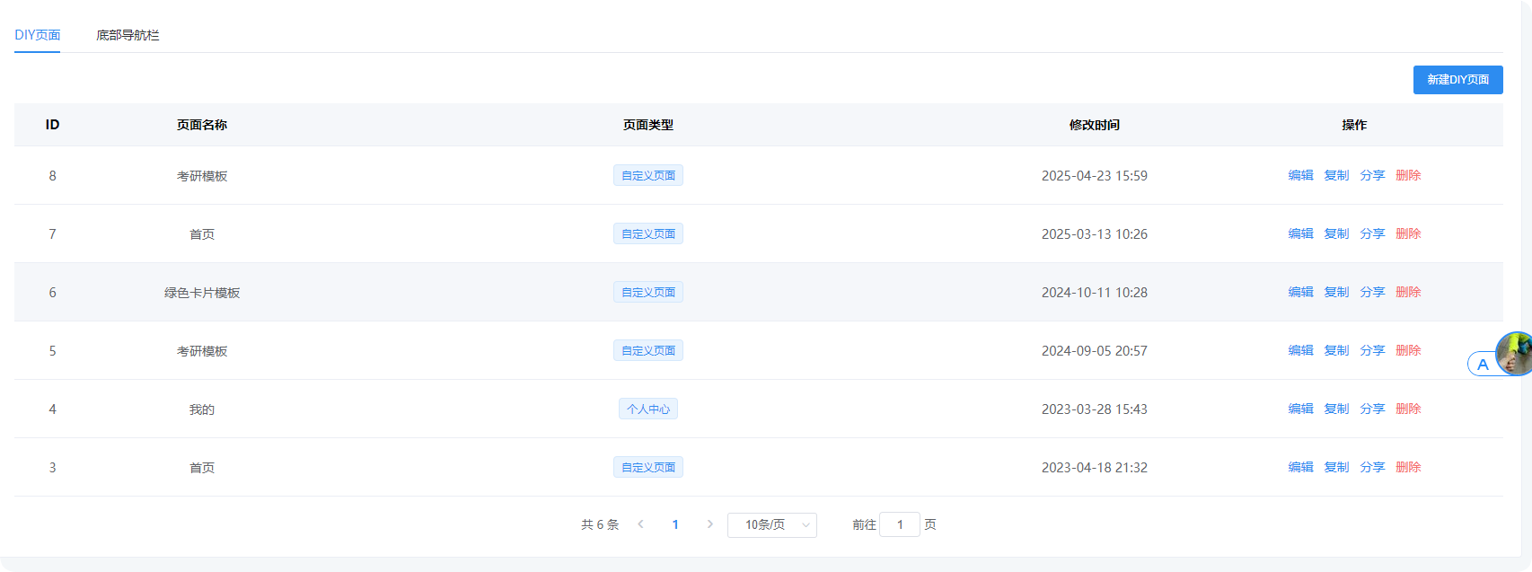Share the ID 3 首页 row

(1372, 467)
